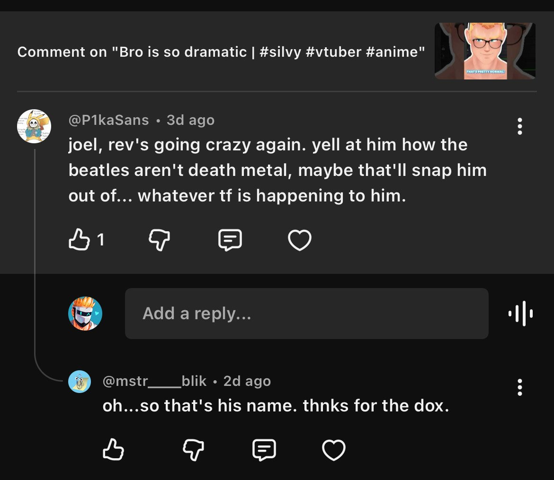Click reply icon under @P1kaSans comment
554x480 pixels.
coord(230,240)
